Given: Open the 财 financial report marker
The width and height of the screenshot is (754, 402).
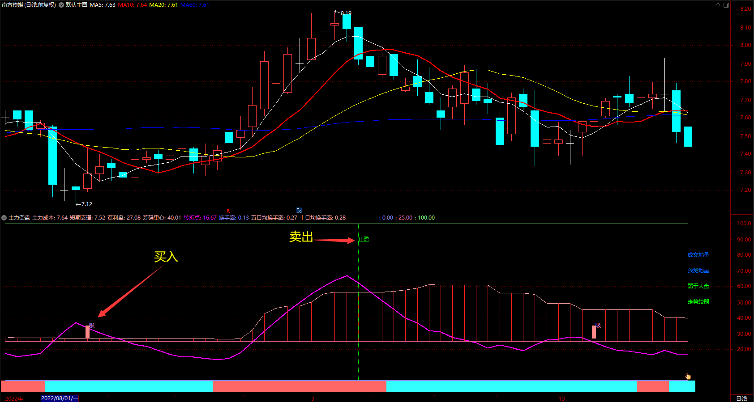Looking at the screenshot, I should [299, 211].
